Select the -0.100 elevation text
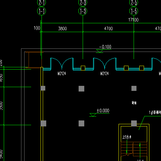Viewport: 161px width, 161px height. [x=105, y=47]
